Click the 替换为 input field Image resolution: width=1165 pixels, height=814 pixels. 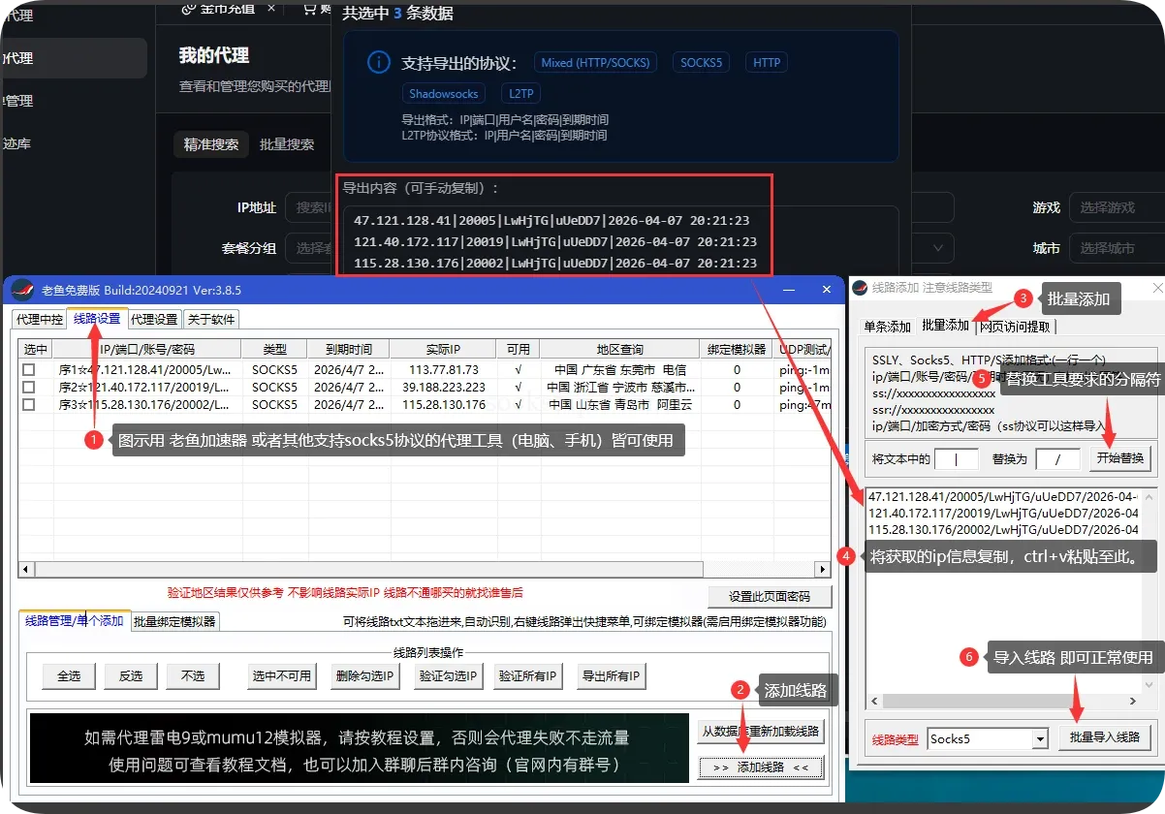click(1057, 458)
